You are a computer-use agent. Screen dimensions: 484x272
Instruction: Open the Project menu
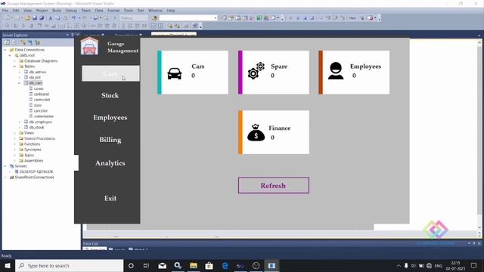(42, 11)
